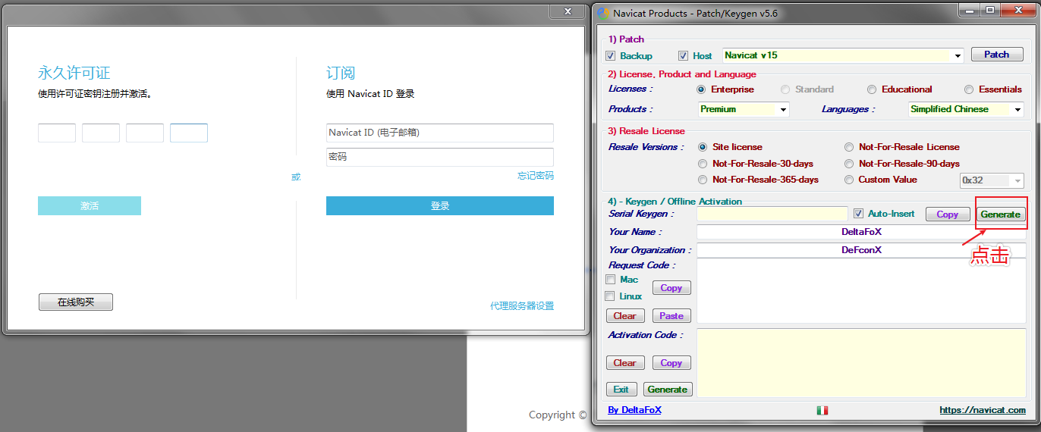Click the 在线购买 button
The width and height of the screenshot is (1041, 432).
click(76, 302)
